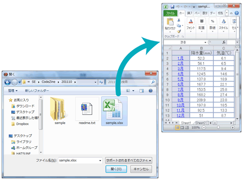
Task: Switch to the Sheet2 worksheet tab
Action: click(x=201, y=123)
